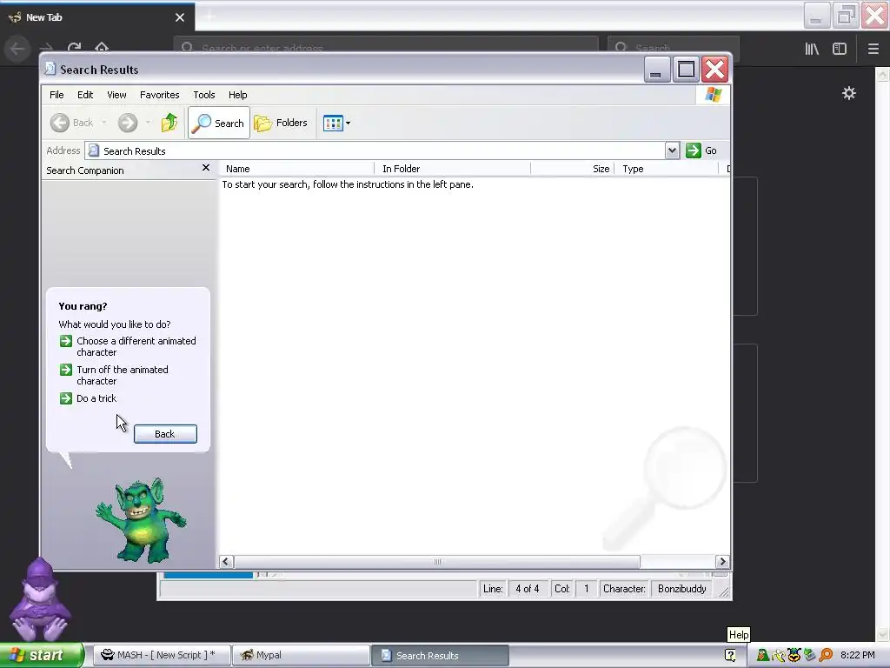Screen dimensions: 890x668
Task: Click the orange magnifier tray icon
Action: pos(826,655)
